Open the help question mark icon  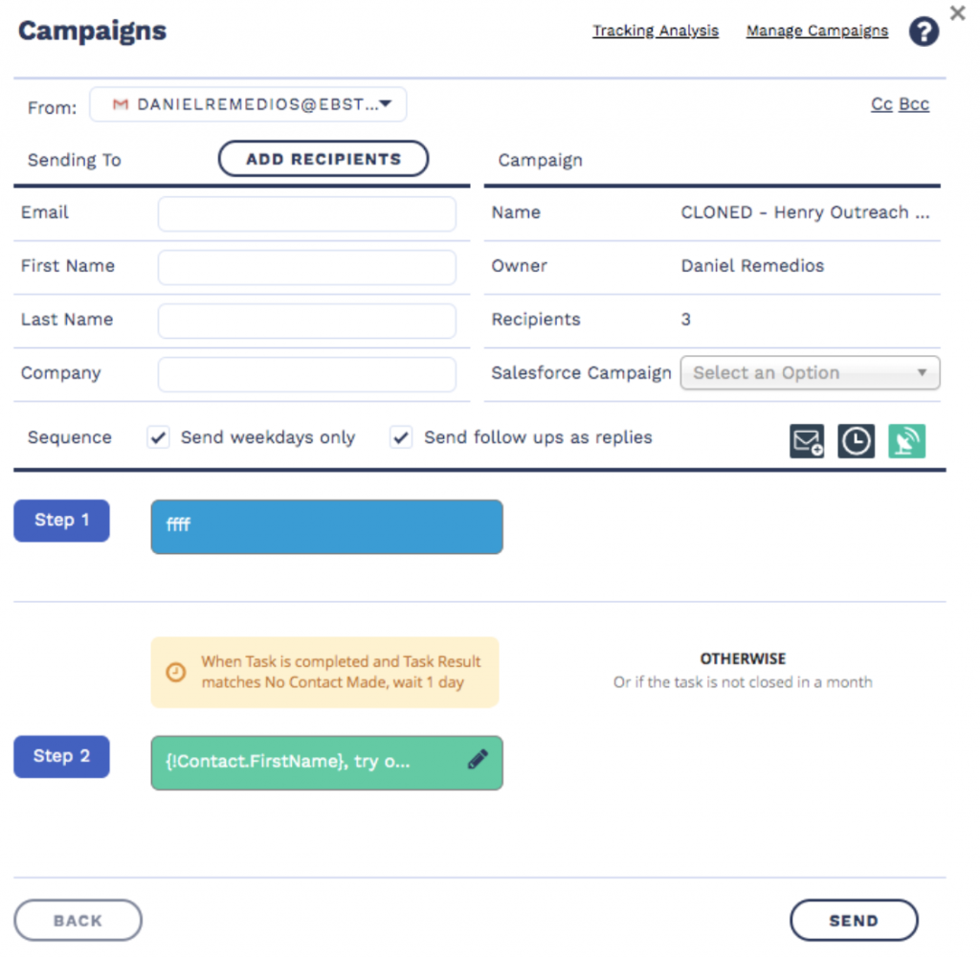tap(923, 33)
